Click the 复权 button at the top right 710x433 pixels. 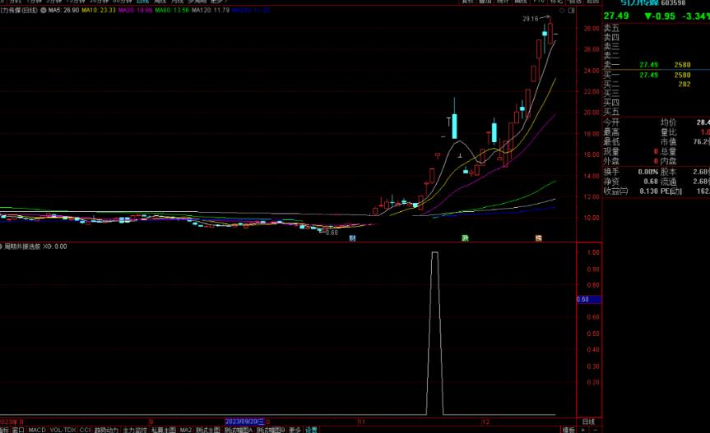pyautogui.click(x=467, y=2)
